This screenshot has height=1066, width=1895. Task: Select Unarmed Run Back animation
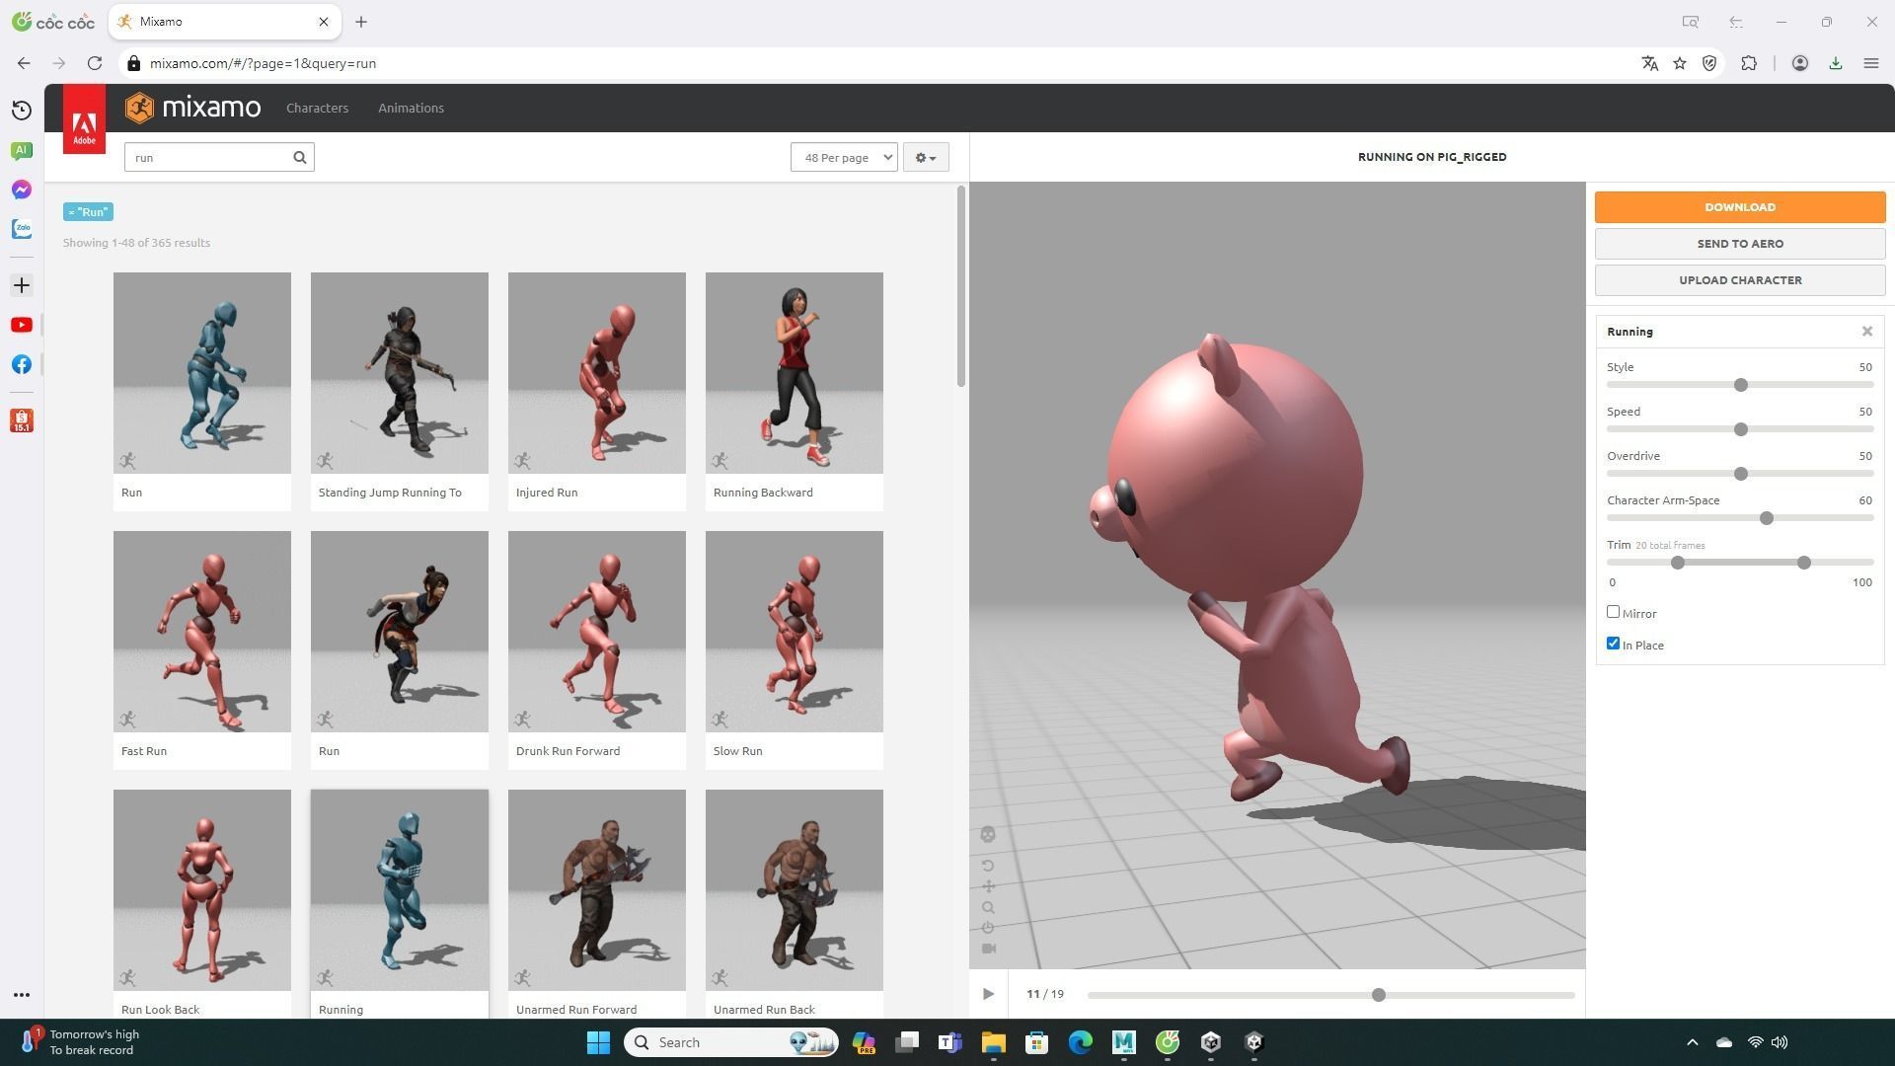point(795,904)
